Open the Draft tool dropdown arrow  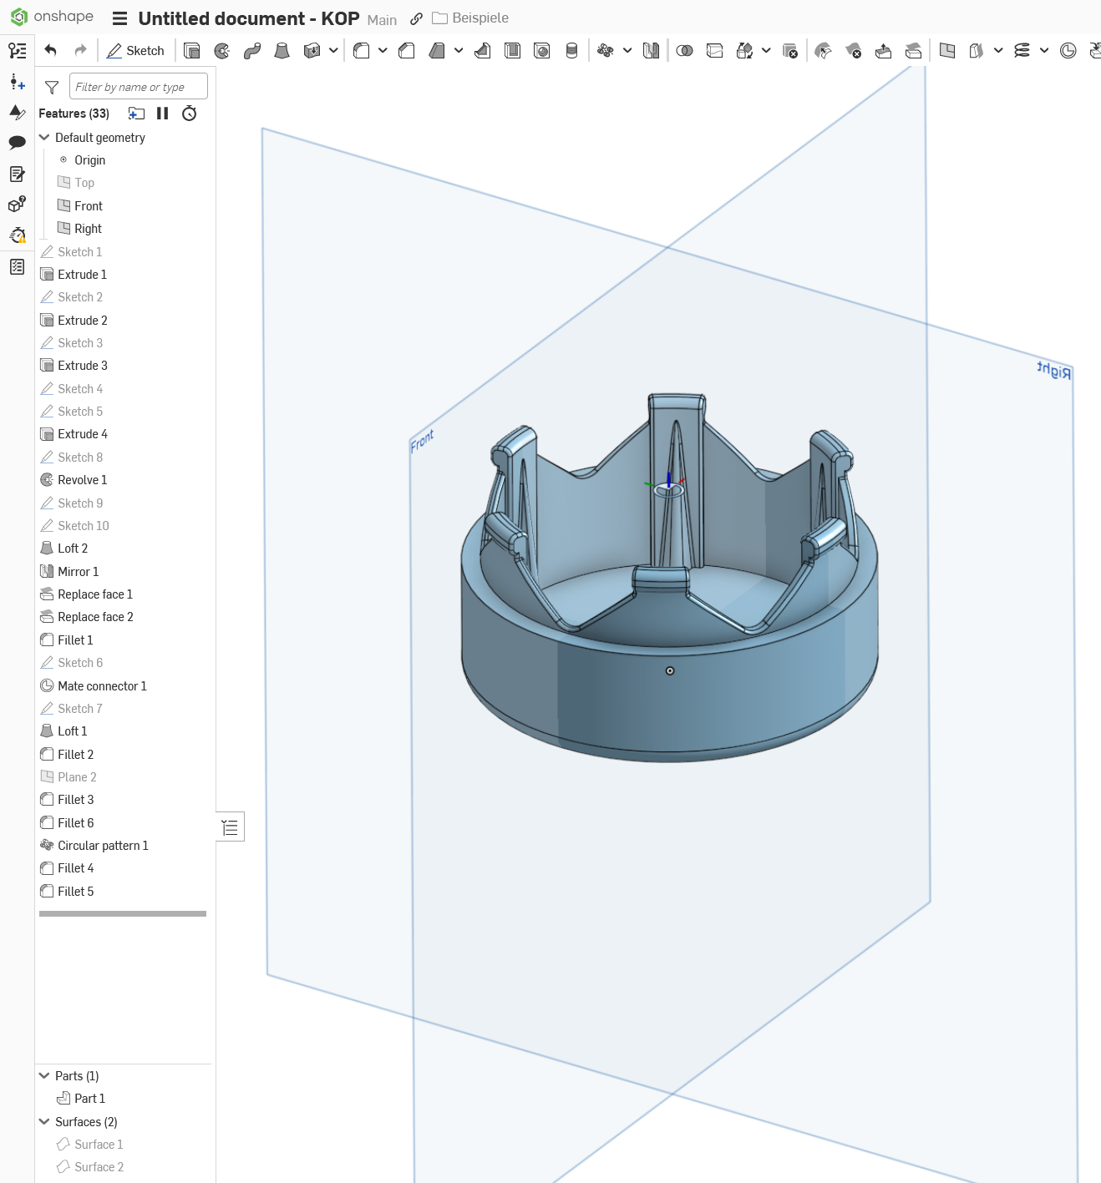pyautogui.click(x=459, y=51)
